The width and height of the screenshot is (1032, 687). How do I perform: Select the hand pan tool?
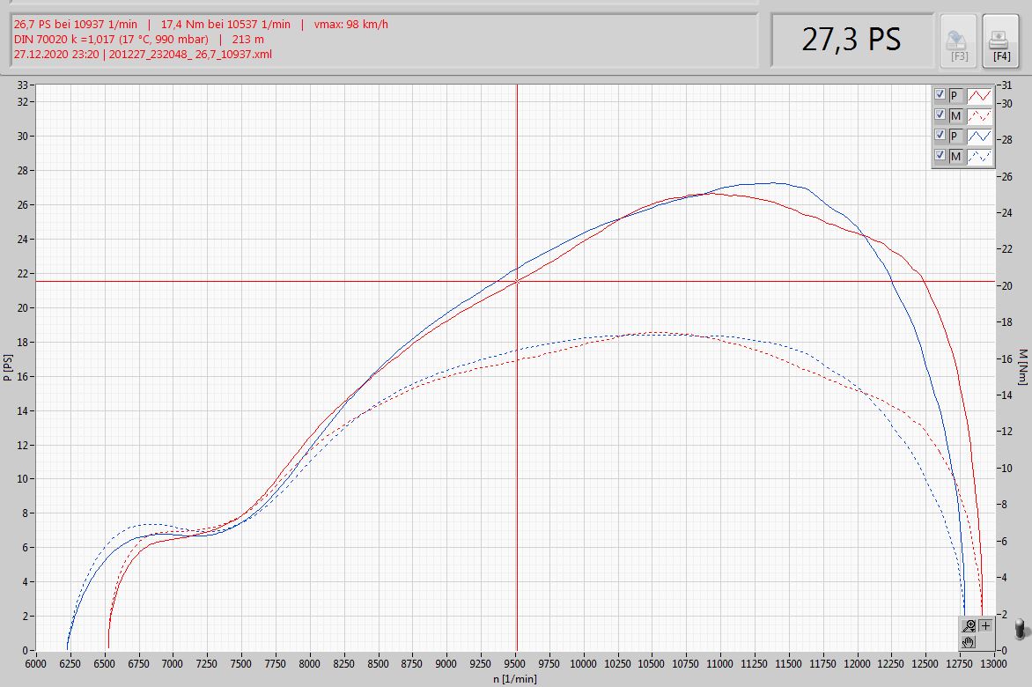[x=969, y=641]
